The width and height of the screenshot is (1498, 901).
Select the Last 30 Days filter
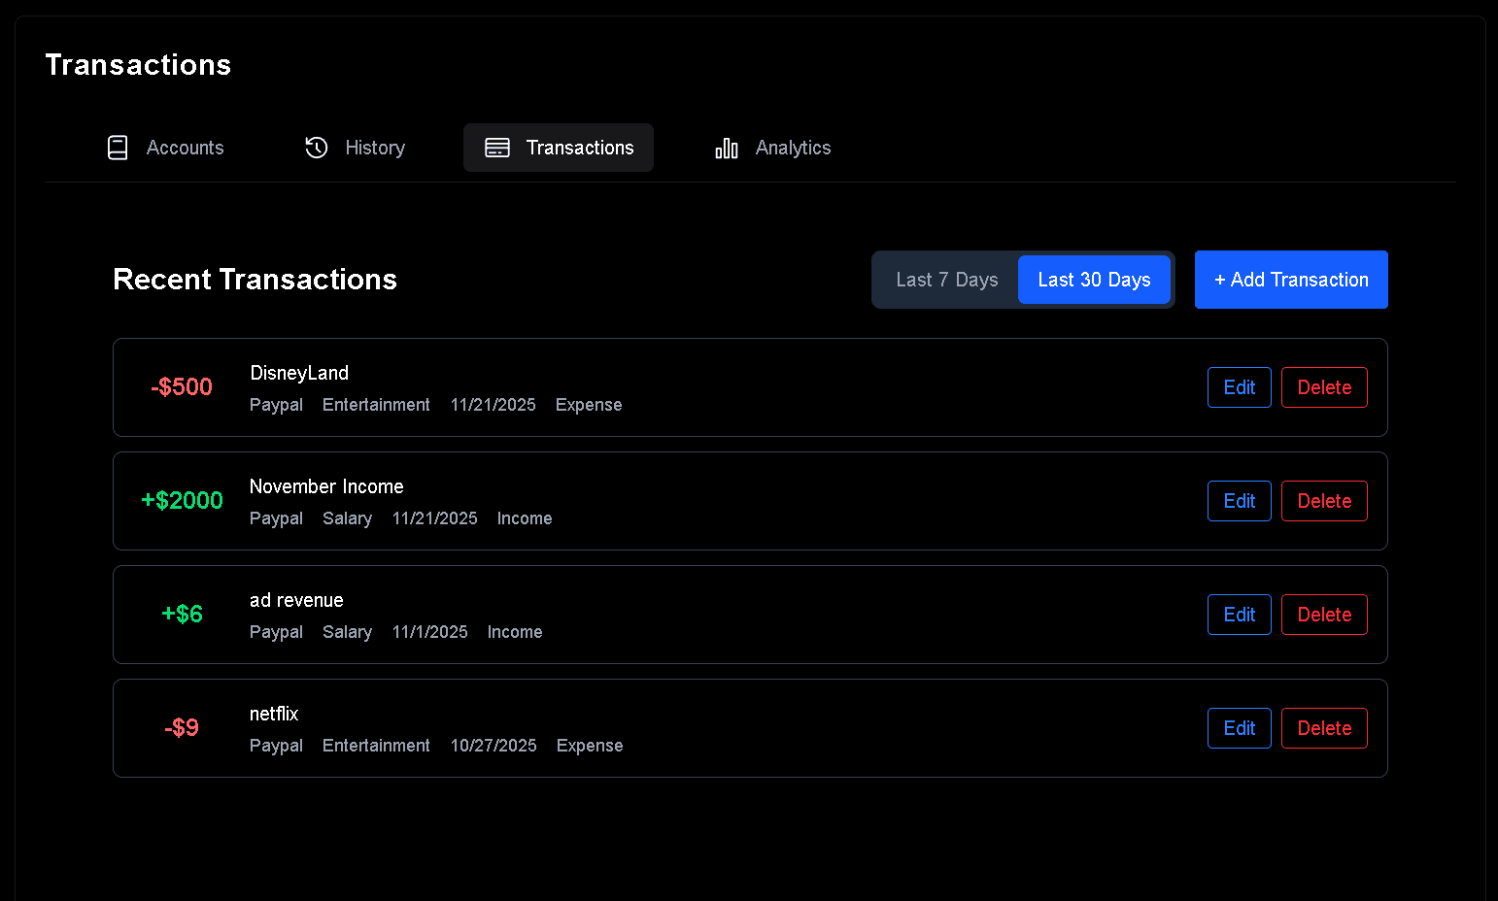point(1094,280)
